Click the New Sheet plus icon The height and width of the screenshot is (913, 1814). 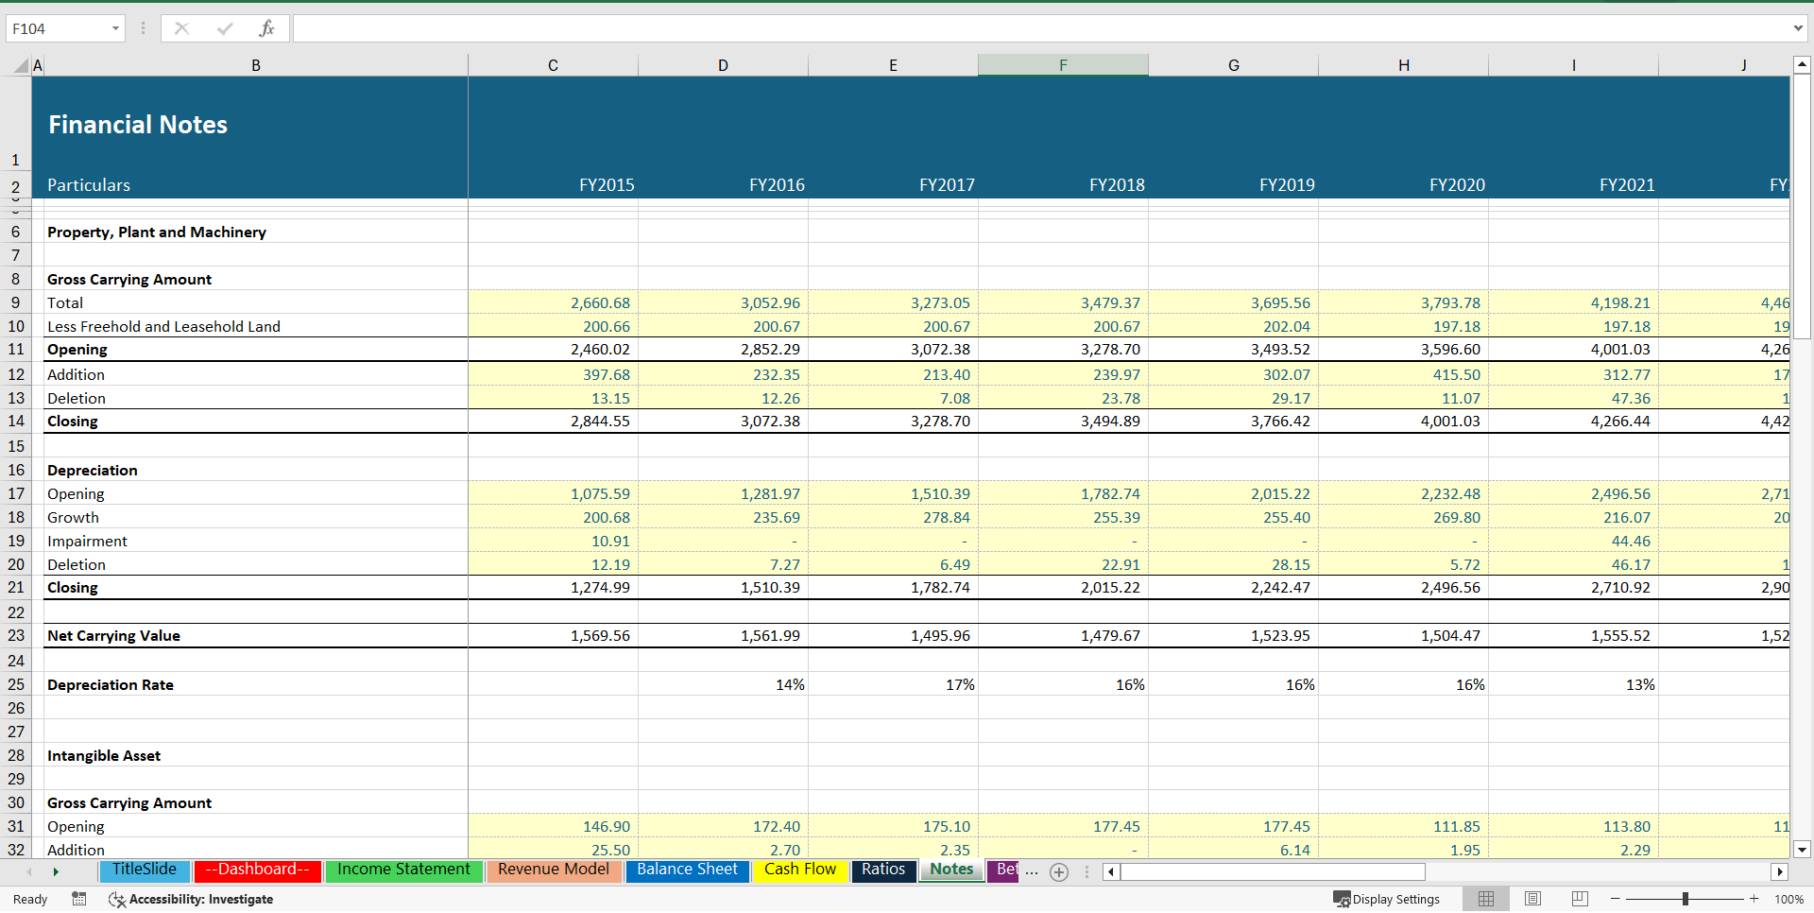click(1059, 872)
